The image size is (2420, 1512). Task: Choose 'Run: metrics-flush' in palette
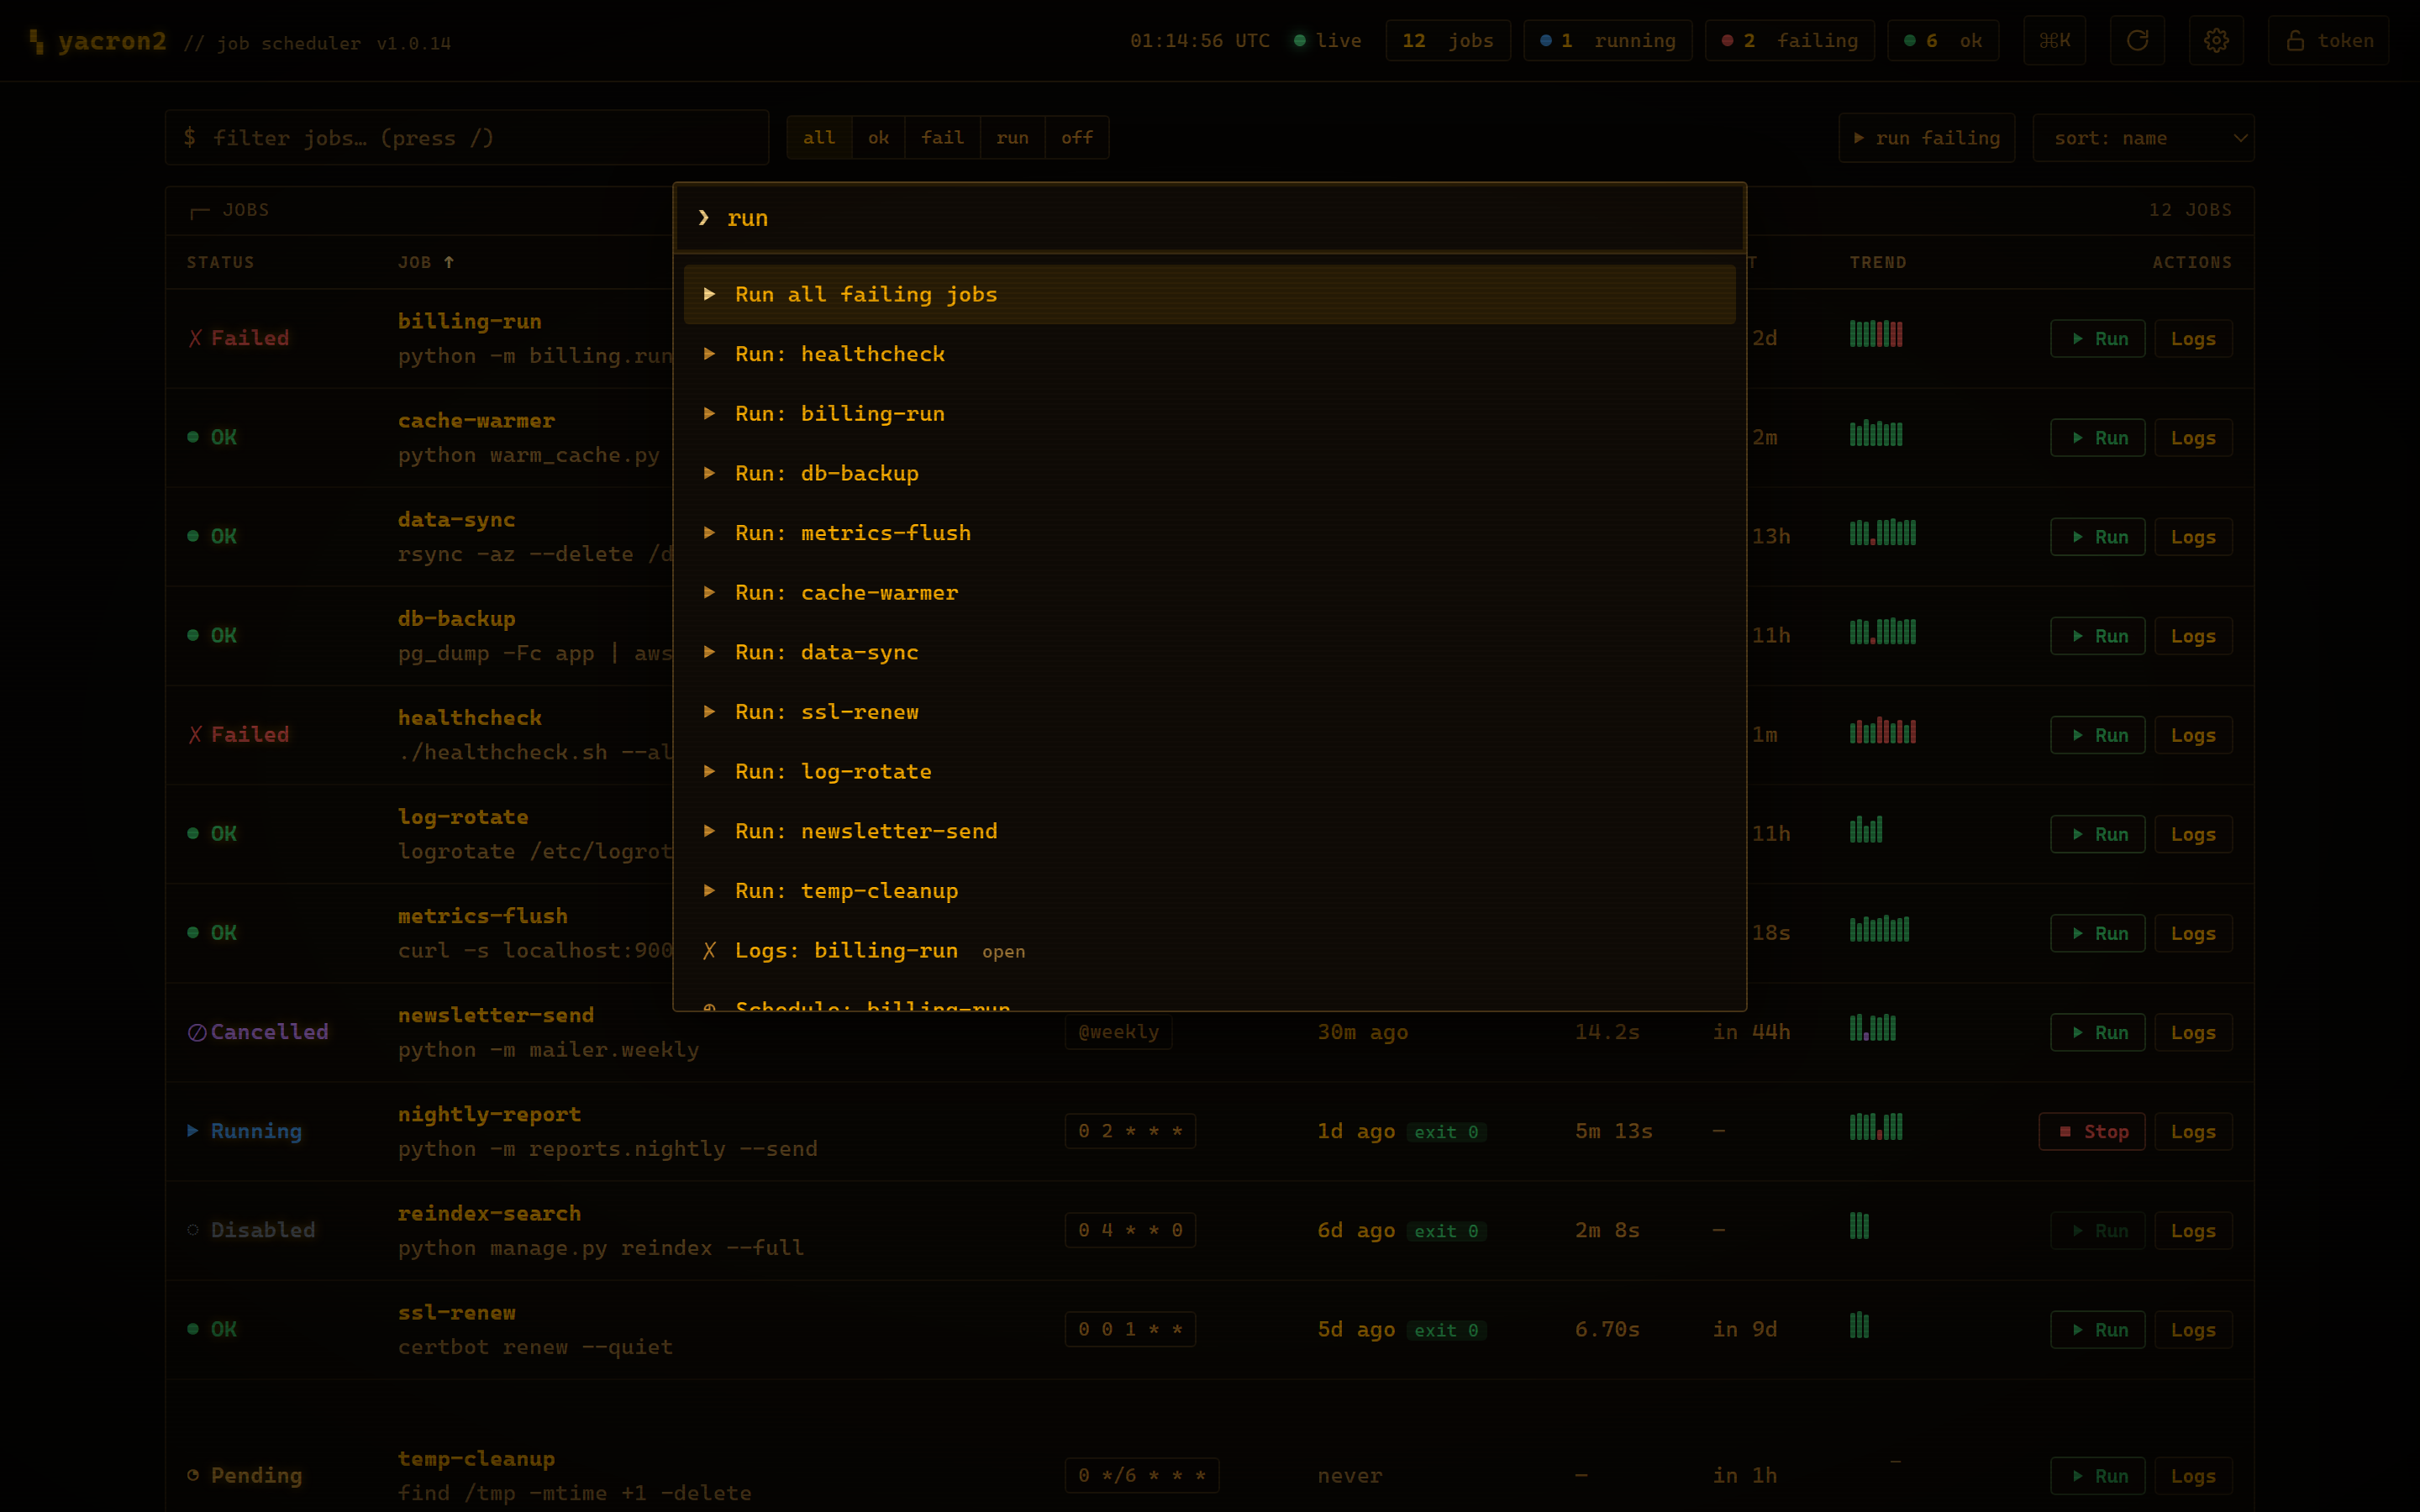tap(1209, 533)
